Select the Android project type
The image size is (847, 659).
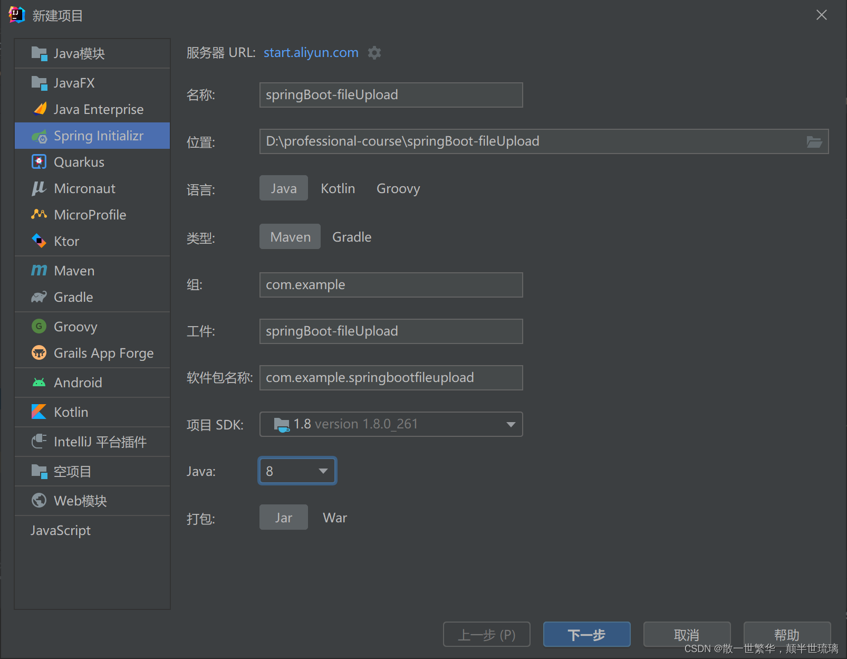pos(78,383)
